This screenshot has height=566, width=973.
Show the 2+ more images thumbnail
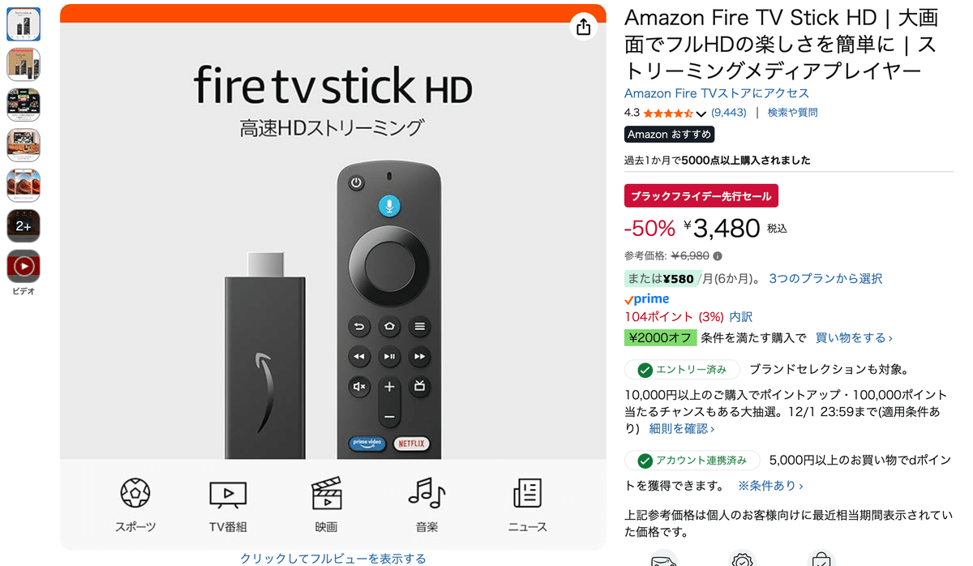tap(24, 226)
